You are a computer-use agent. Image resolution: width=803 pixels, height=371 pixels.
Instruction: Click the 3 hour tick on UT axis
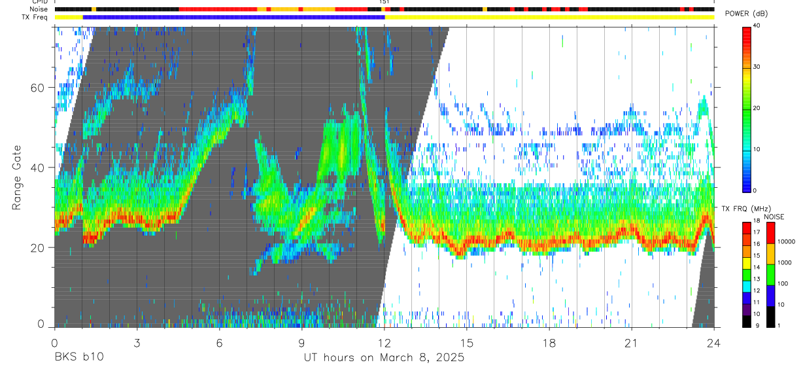(137, 342)
